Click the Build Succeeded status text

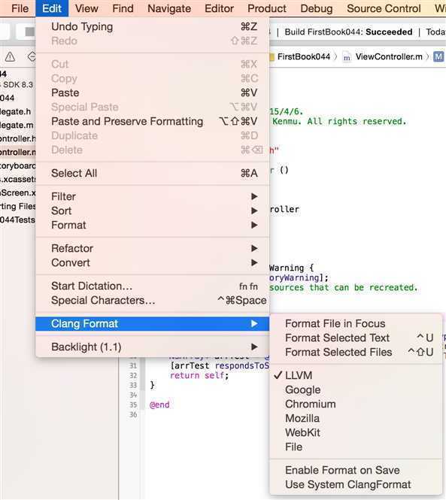[348, 32]
